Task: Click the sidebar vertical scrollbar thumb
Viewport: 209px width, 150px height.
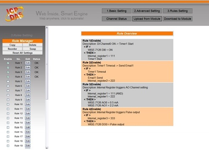Action: (x=47, y=64)
